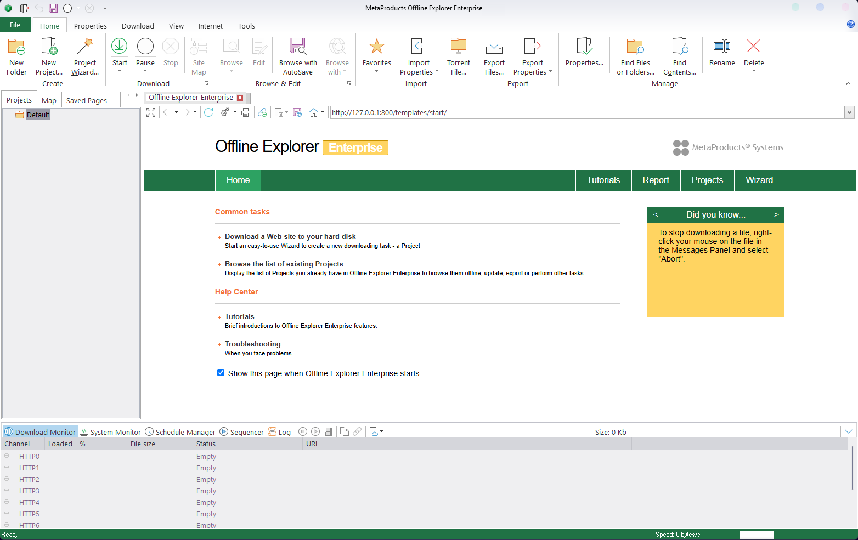Click the copy icon in the monitor toolbar
858x540 pixels.
click(x=345, y=431)
